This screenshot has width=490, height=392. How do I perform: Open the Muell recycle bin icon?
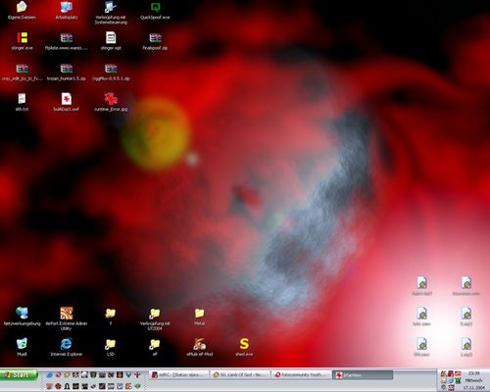pyautogui.click(x=22, y=347)
